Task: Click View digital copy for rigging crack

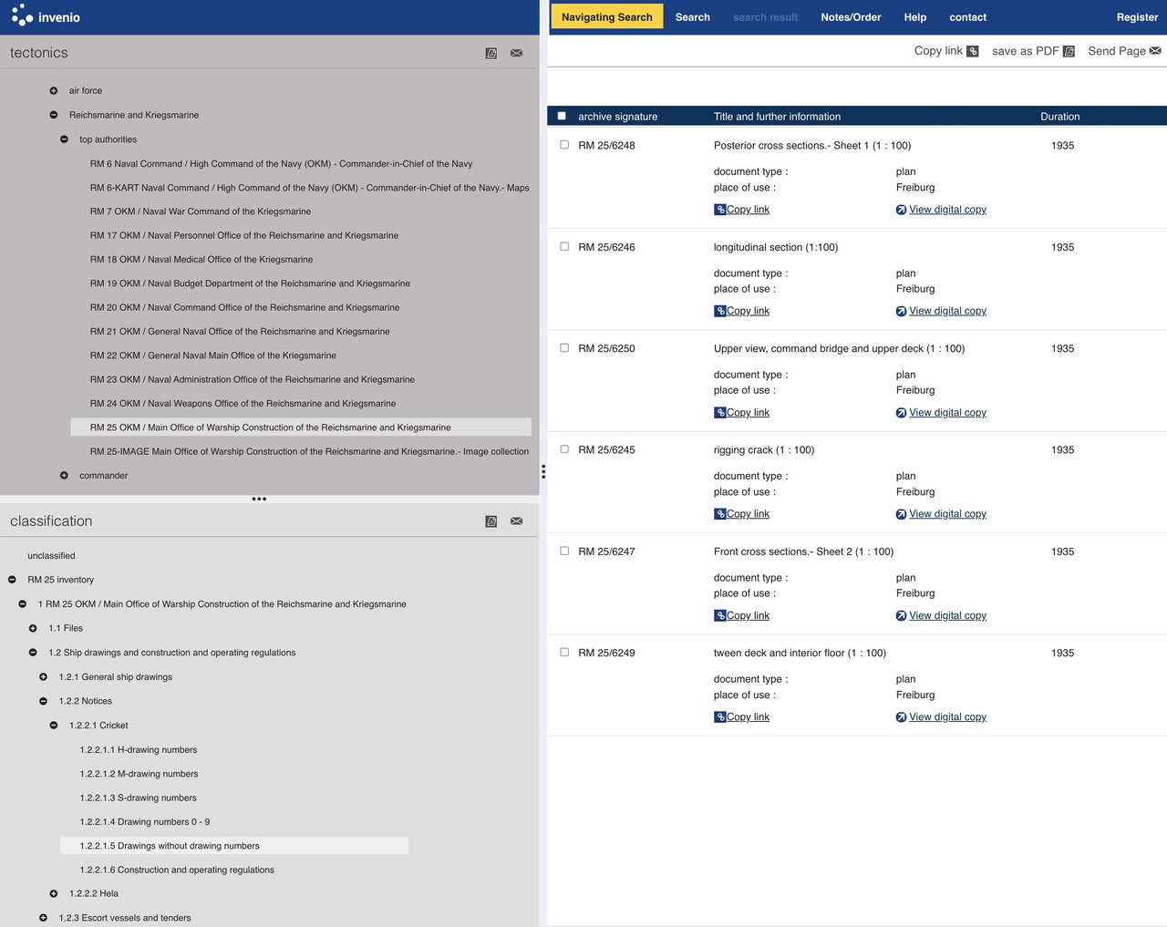Action: 947,514
